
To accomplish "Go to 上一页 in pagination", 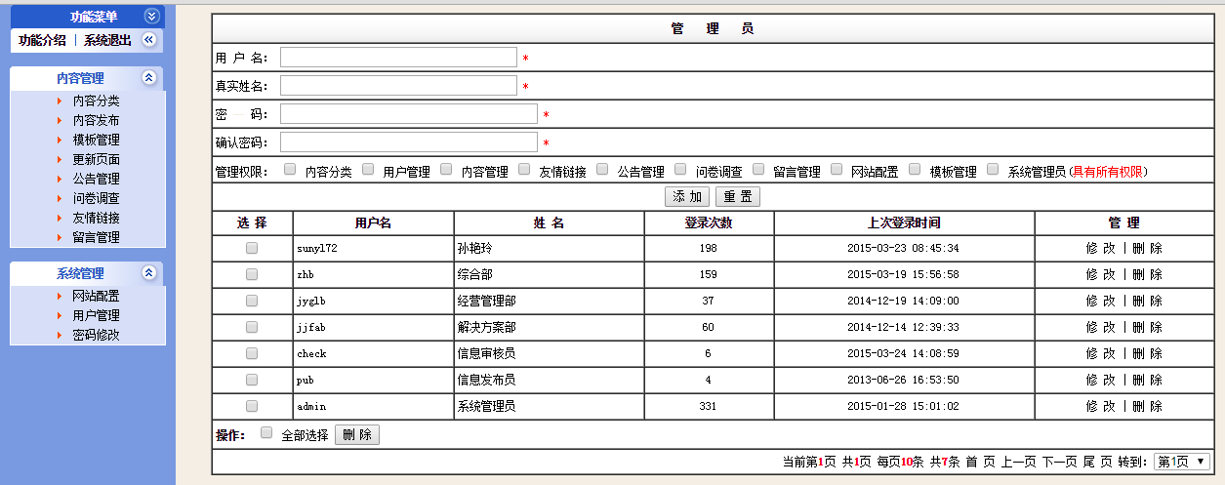I will click(x=1018, y=462).
